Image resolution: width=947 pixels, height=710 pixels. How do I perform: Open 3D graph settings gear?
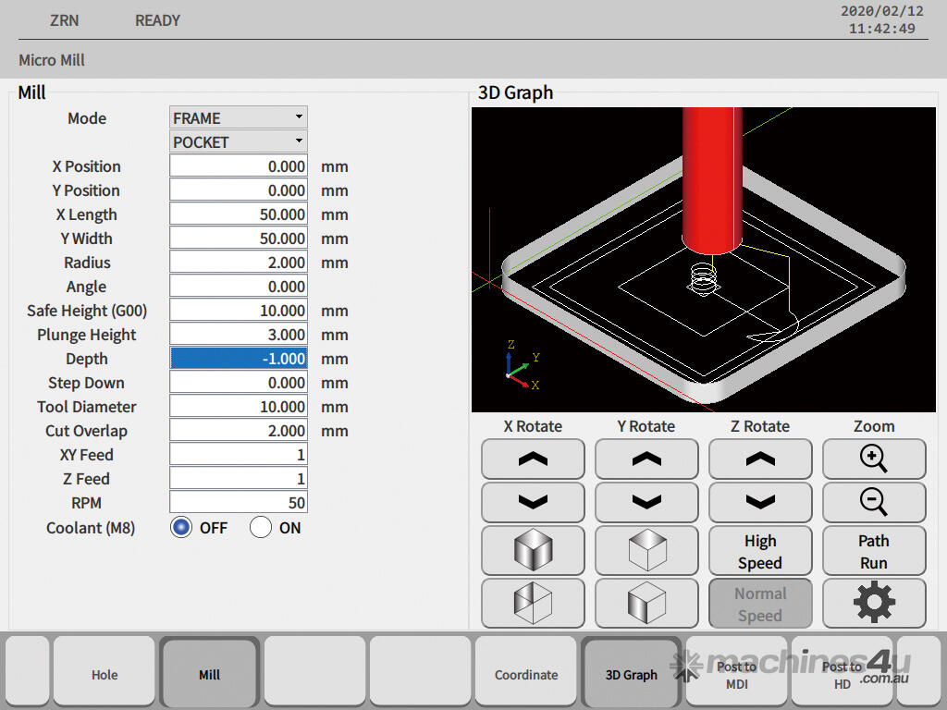(x=874, y=603)
